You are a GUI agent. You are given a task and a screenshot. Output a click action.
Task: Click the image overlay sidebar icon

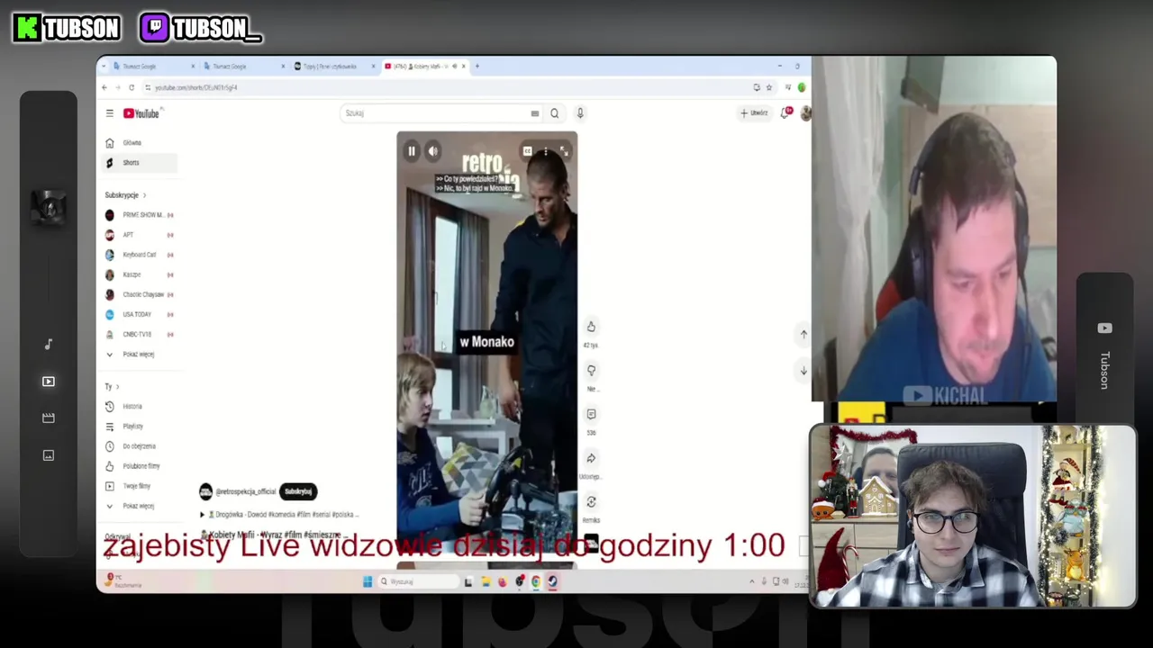click(49, 455)
